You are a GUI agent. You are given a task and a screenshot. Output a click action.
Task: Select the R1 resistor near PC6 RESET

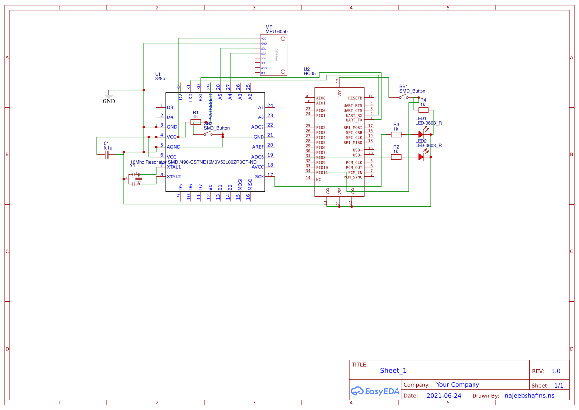[196, 122]
